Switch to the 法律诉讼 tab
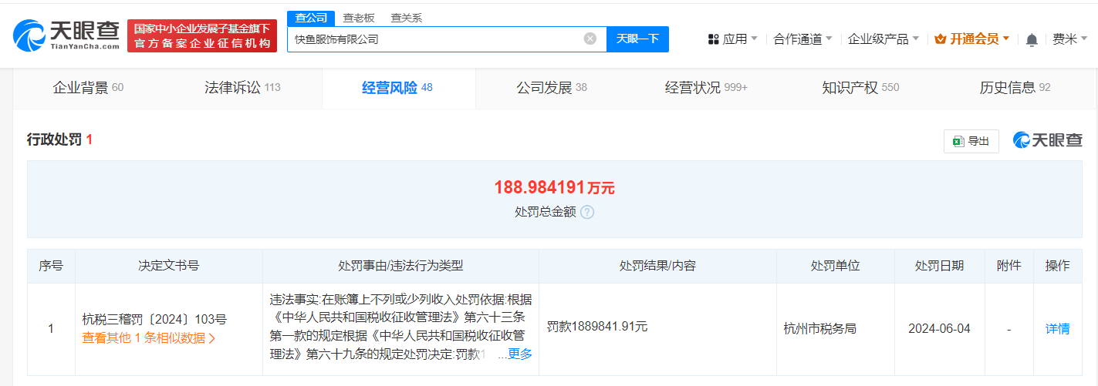This screenshot has width=1098, height=386. click(x=242, y=88)
